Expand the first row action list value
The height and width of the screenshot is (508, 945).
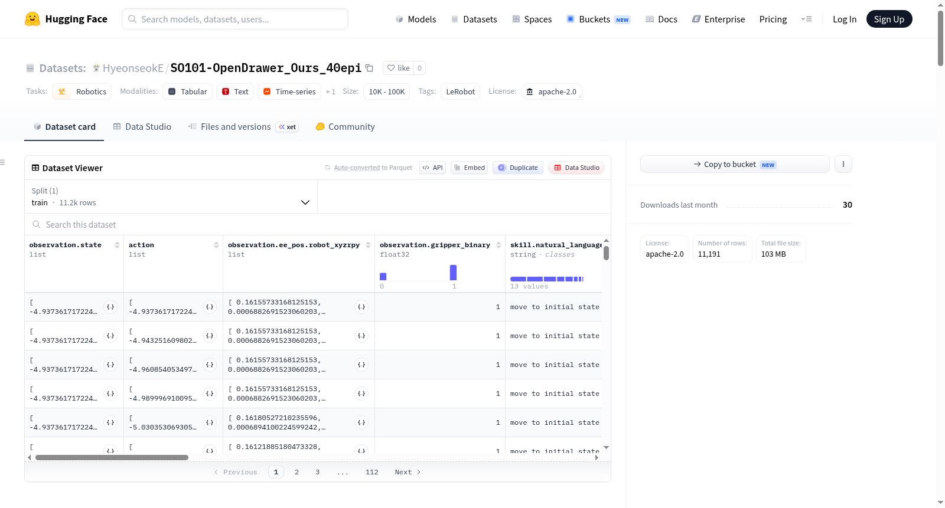point(210,307)
